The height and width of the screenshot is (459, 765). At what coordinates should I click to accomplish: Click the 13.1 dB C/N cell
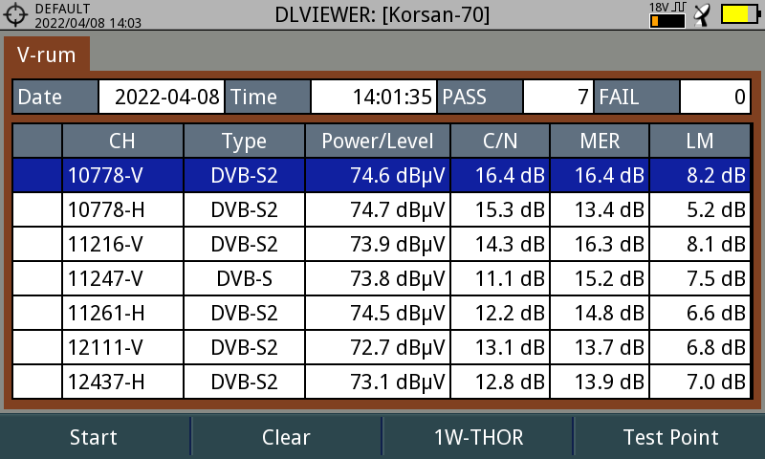(500, 347)
